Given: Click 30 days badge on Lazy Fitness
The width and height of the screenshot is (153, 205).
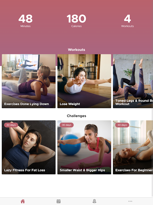Looking at the screenshot, I should point(11,125).
